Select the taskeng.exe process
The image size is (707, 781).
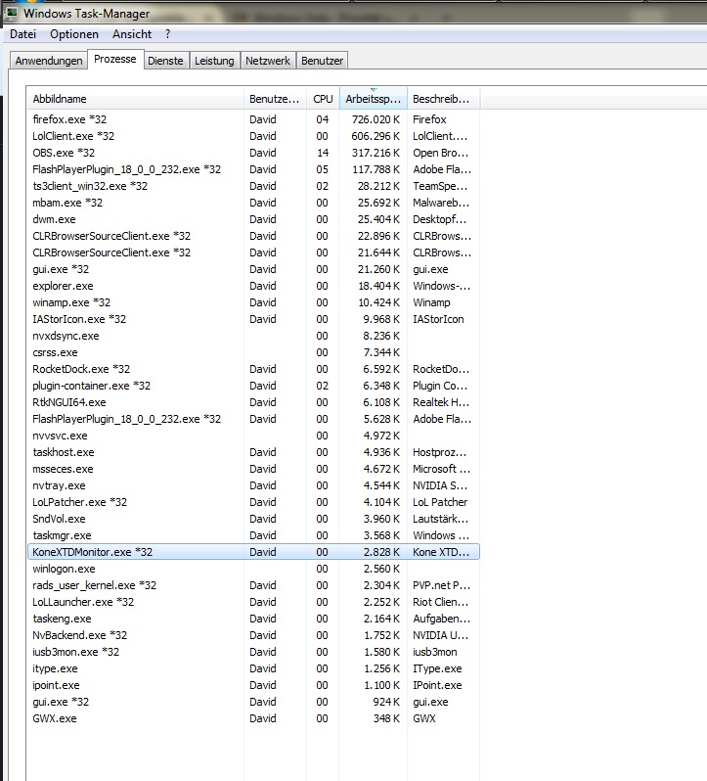point(253,619)
